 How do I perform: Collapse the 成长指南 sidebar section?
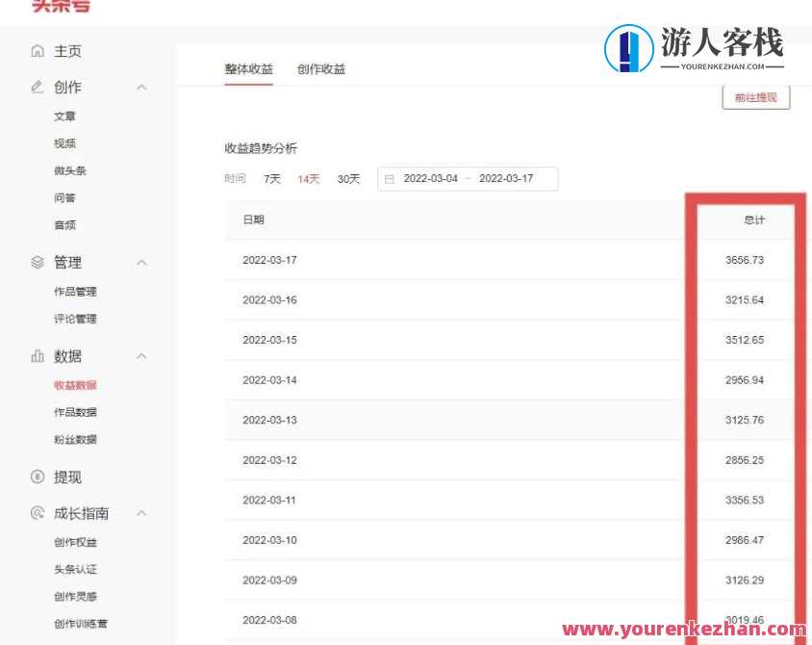tap(141, 513)
